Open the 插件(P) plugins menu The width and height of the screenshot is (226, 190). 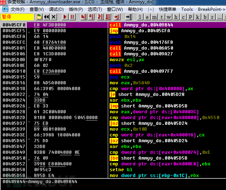(75, 9)
